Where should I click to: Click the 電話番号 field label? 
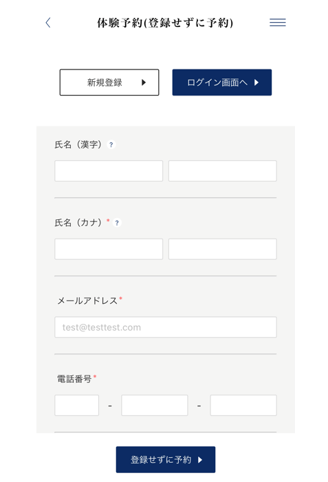tap(74, 379)
